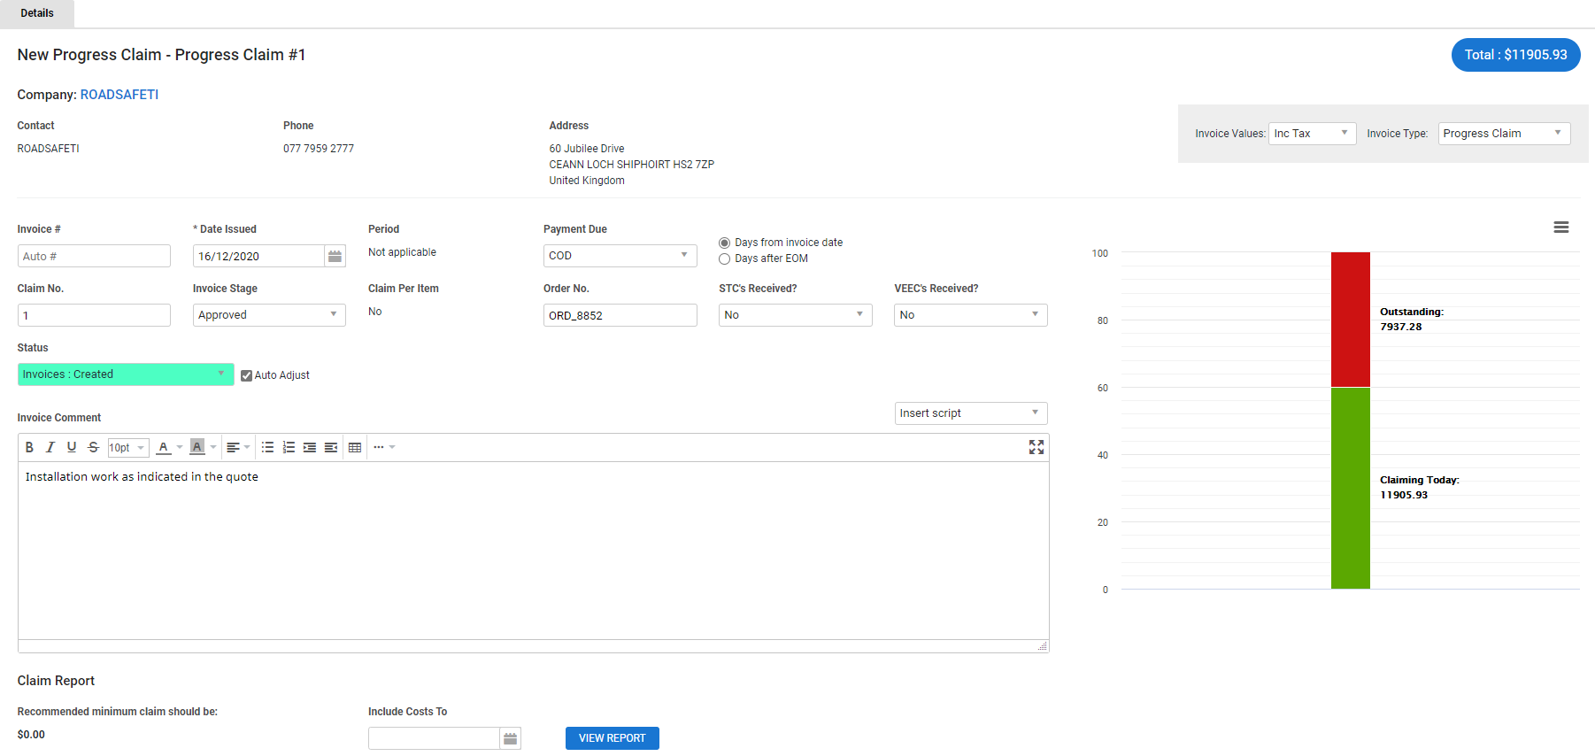This screenshot has height=756, width=1595.
Task: Click the Claiming Today 11905.93 label
Action: pos(1419,488)
